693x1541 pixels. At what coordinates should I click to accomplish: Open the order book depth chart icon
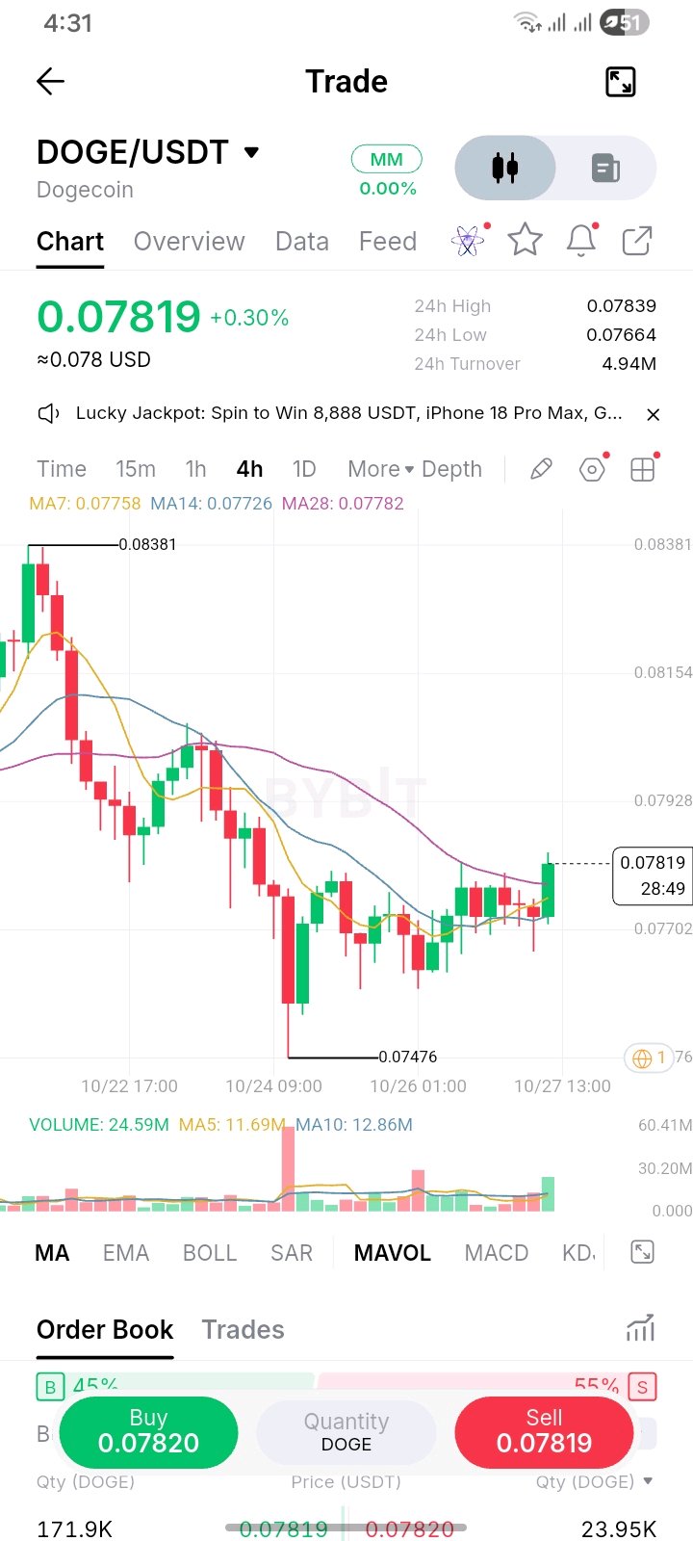[x=640, y=1328]
